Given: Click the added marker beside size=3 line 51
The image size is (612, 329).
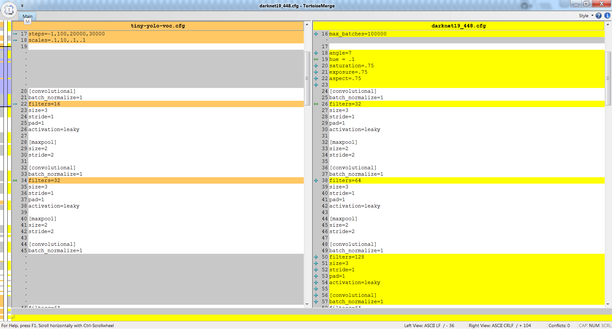Looking at the screenshot, I should point(316,263).
